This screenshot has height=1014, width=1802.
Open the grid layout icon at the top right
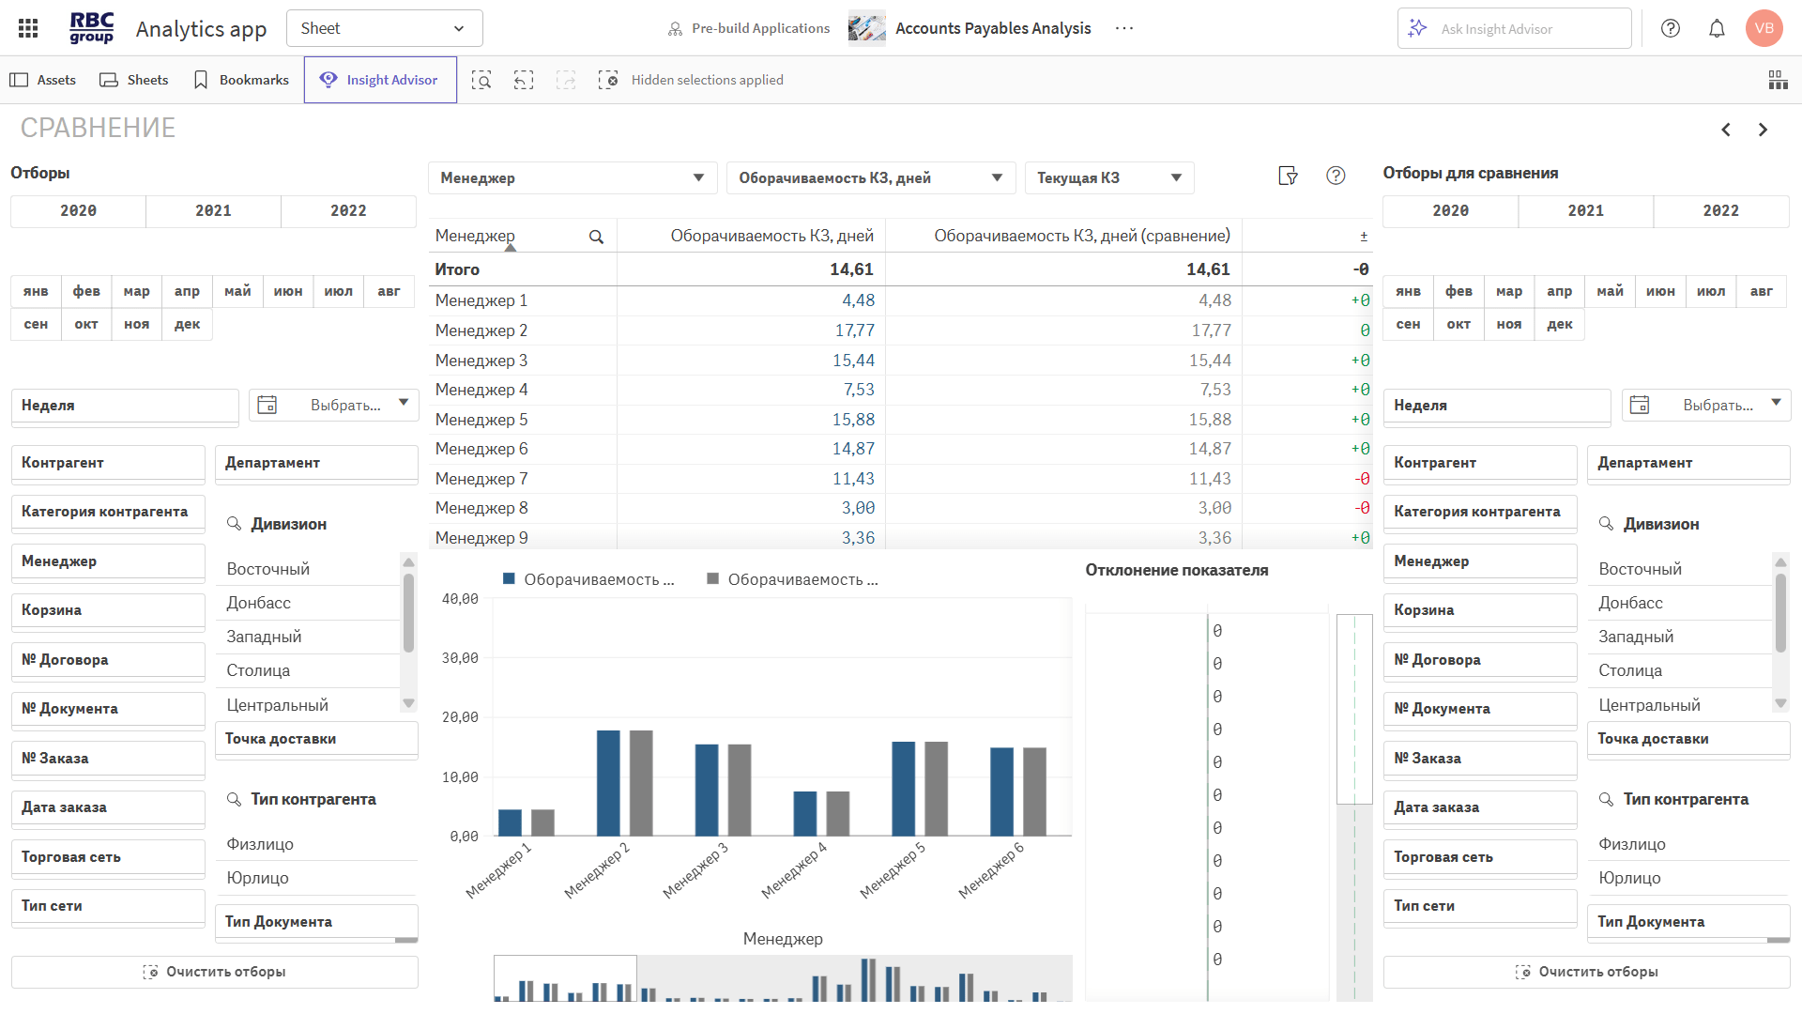[x=1778, y=80]
